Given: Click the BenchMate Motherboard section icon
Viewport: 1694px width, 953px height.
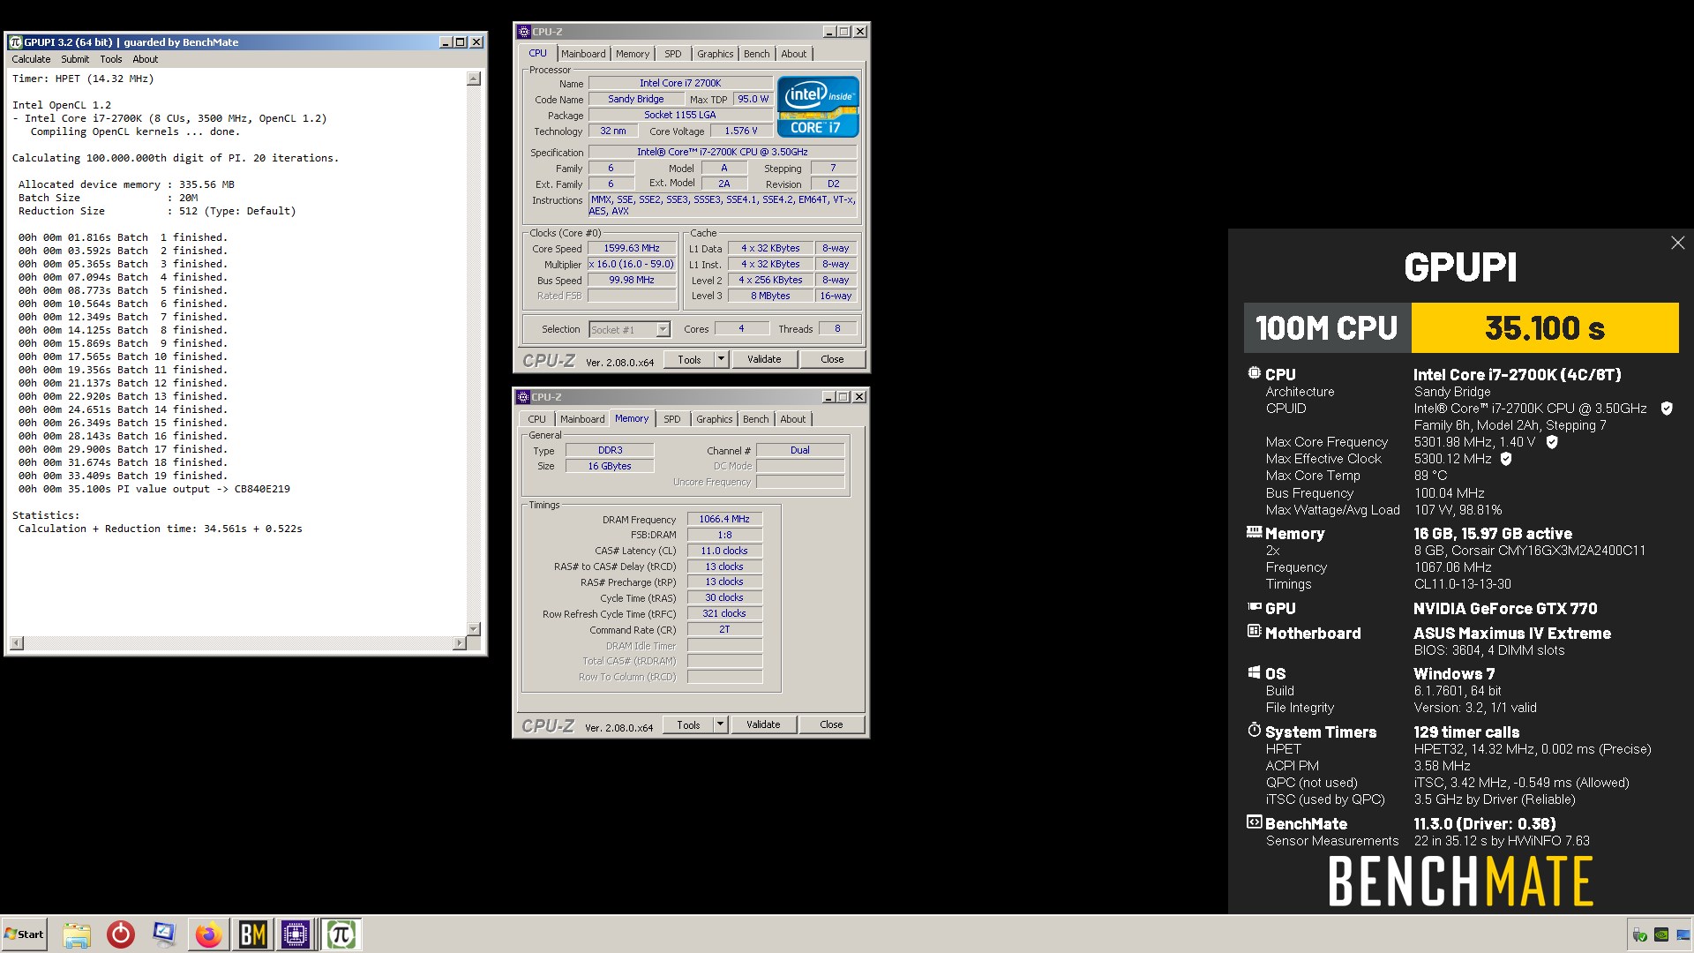Looking at the screenshot, I should pos(1254,632).
